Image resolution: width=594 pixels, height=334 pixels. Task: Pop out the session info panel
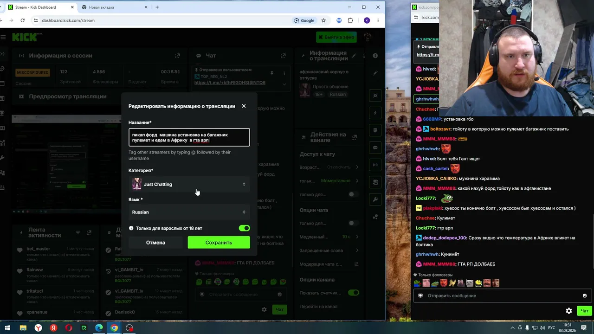click(x=177, y=56)
